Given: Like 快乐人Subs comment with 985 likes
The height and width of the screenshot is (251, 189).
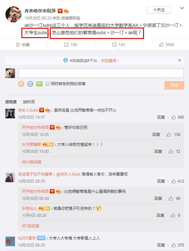Looking at the screenshot, I should point(174,117).
